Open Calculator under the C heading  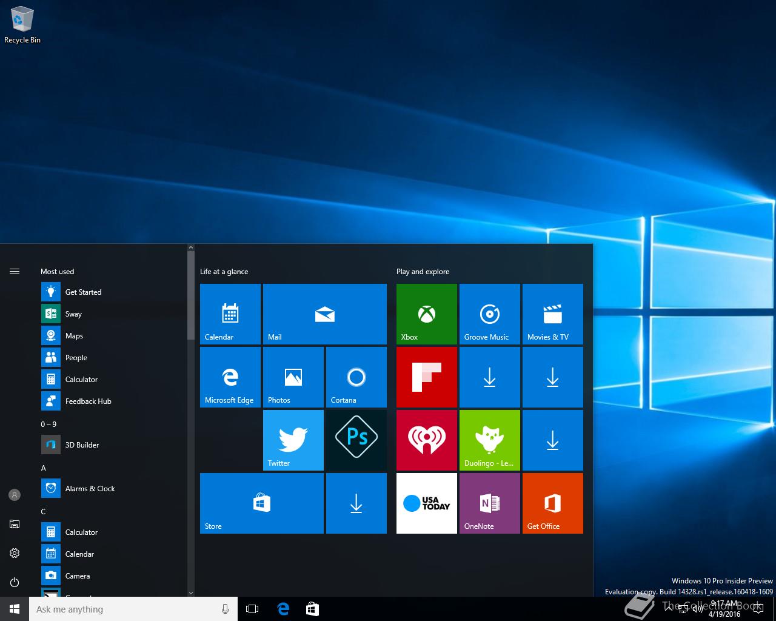click(112, 532)
